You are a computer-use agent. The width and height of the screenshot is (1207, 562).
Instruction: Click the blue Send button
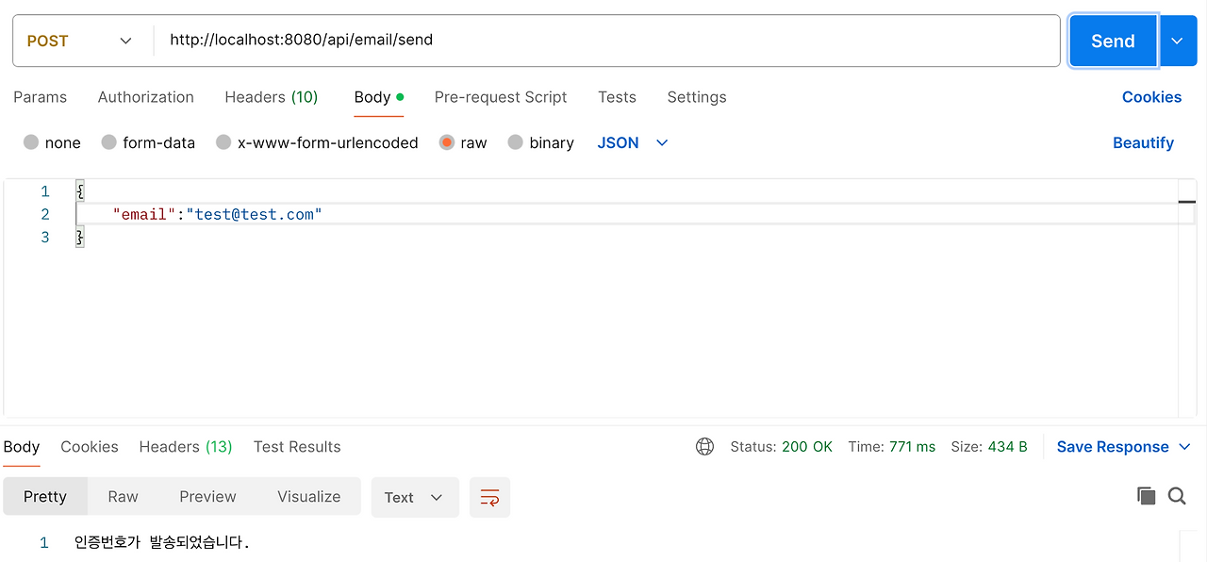[x=1113, y=41]
